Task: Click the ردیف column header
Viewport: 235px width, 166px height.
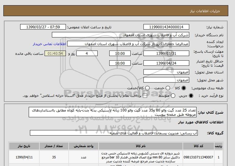Action: click(219, 146)
